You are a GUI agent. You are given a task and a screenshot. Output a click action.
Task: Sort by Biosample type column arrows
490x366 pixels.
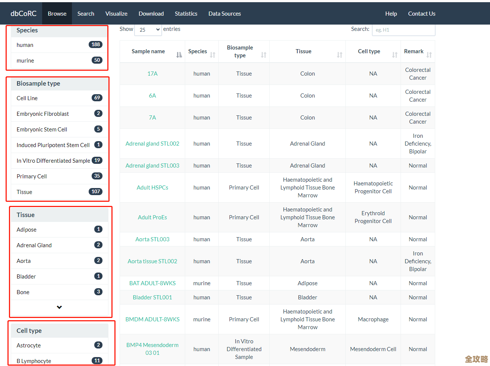263,55
